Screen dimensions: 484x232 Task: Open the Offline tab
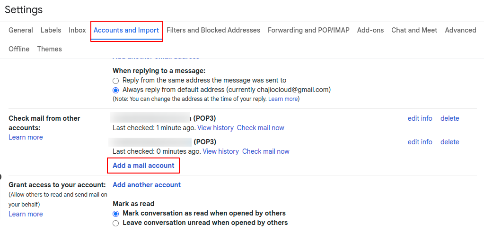(19, 49)
